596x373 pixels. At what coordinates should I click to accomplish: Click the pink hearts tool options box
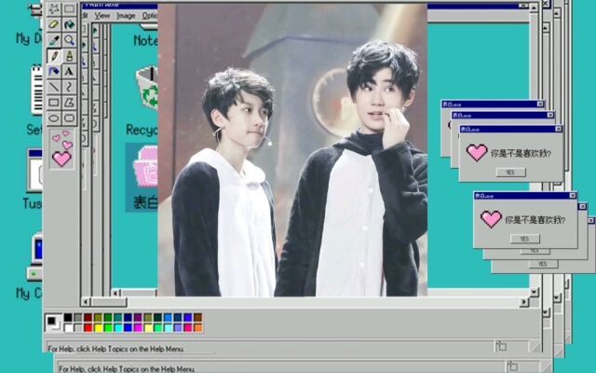click(61, 149)
